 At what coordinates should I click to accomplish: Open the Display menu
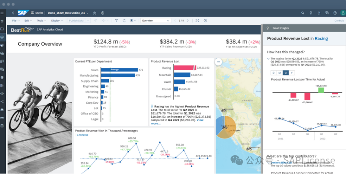pos(57,20)
